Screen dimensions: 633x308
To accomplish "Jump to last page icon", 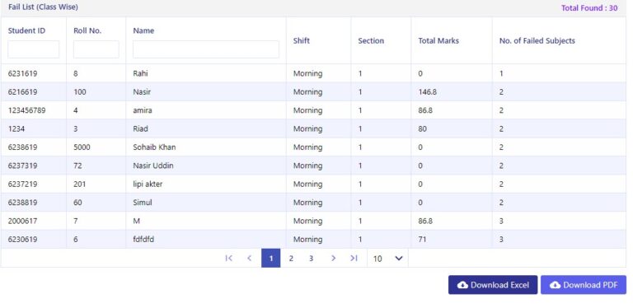I will tap(354, 258).
